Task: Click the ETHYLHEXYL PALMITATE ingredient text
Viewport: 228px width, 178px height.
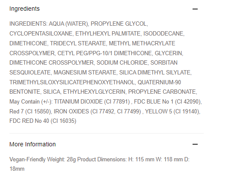Action: pos(108,33)
